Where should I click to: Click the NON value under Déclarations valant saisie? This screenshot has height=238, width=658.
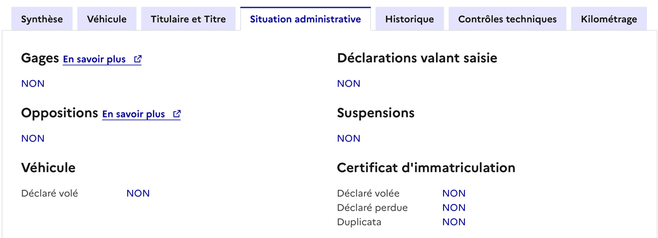click(x=349, y=83)
